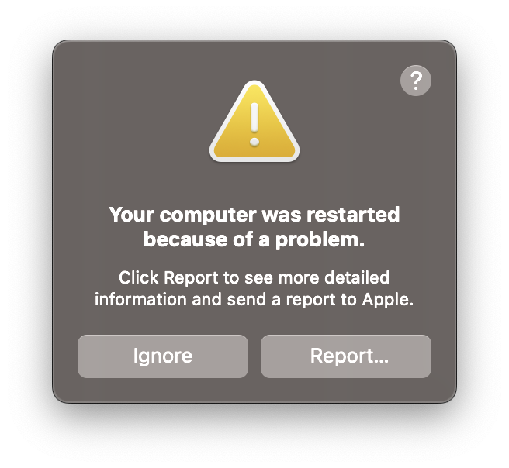
Task: Choose Report… to send details to Apple
Action: click(346, 356)
